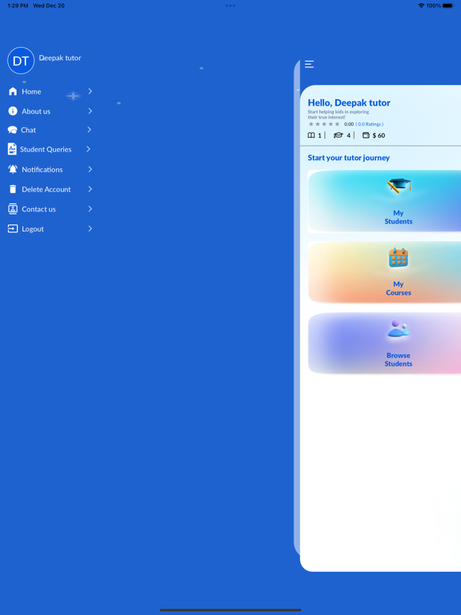This screenshot has width=461, height=615.
Task: Click the calendar image on My Courses
Action: coord(399,258)
